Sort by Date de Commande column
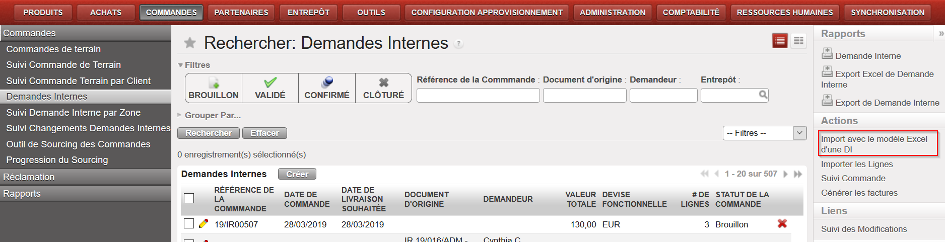 pos(307,199)
